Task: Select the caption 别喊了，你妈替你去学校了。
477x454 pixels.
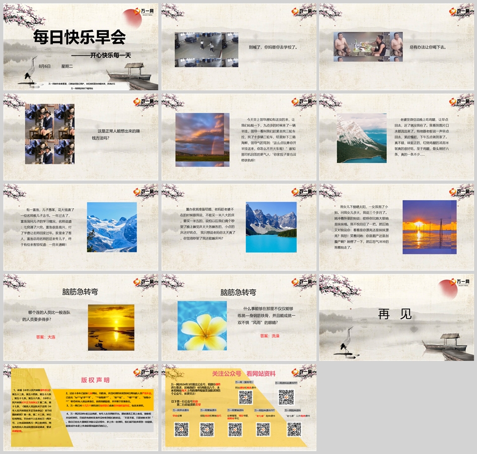Action: [273, 47]
